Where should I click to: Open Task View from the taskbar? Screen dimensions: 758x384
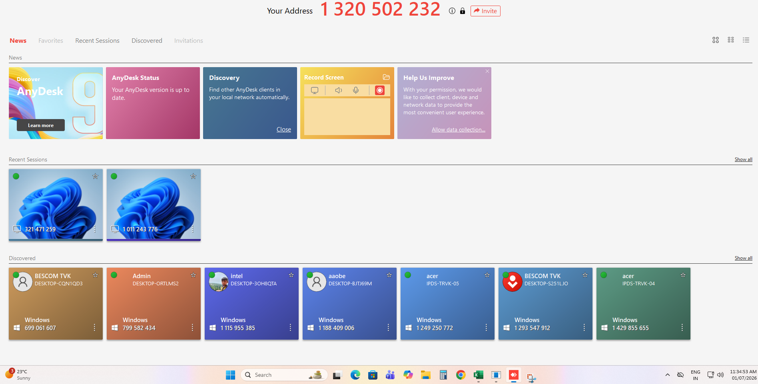pos(337,375)
